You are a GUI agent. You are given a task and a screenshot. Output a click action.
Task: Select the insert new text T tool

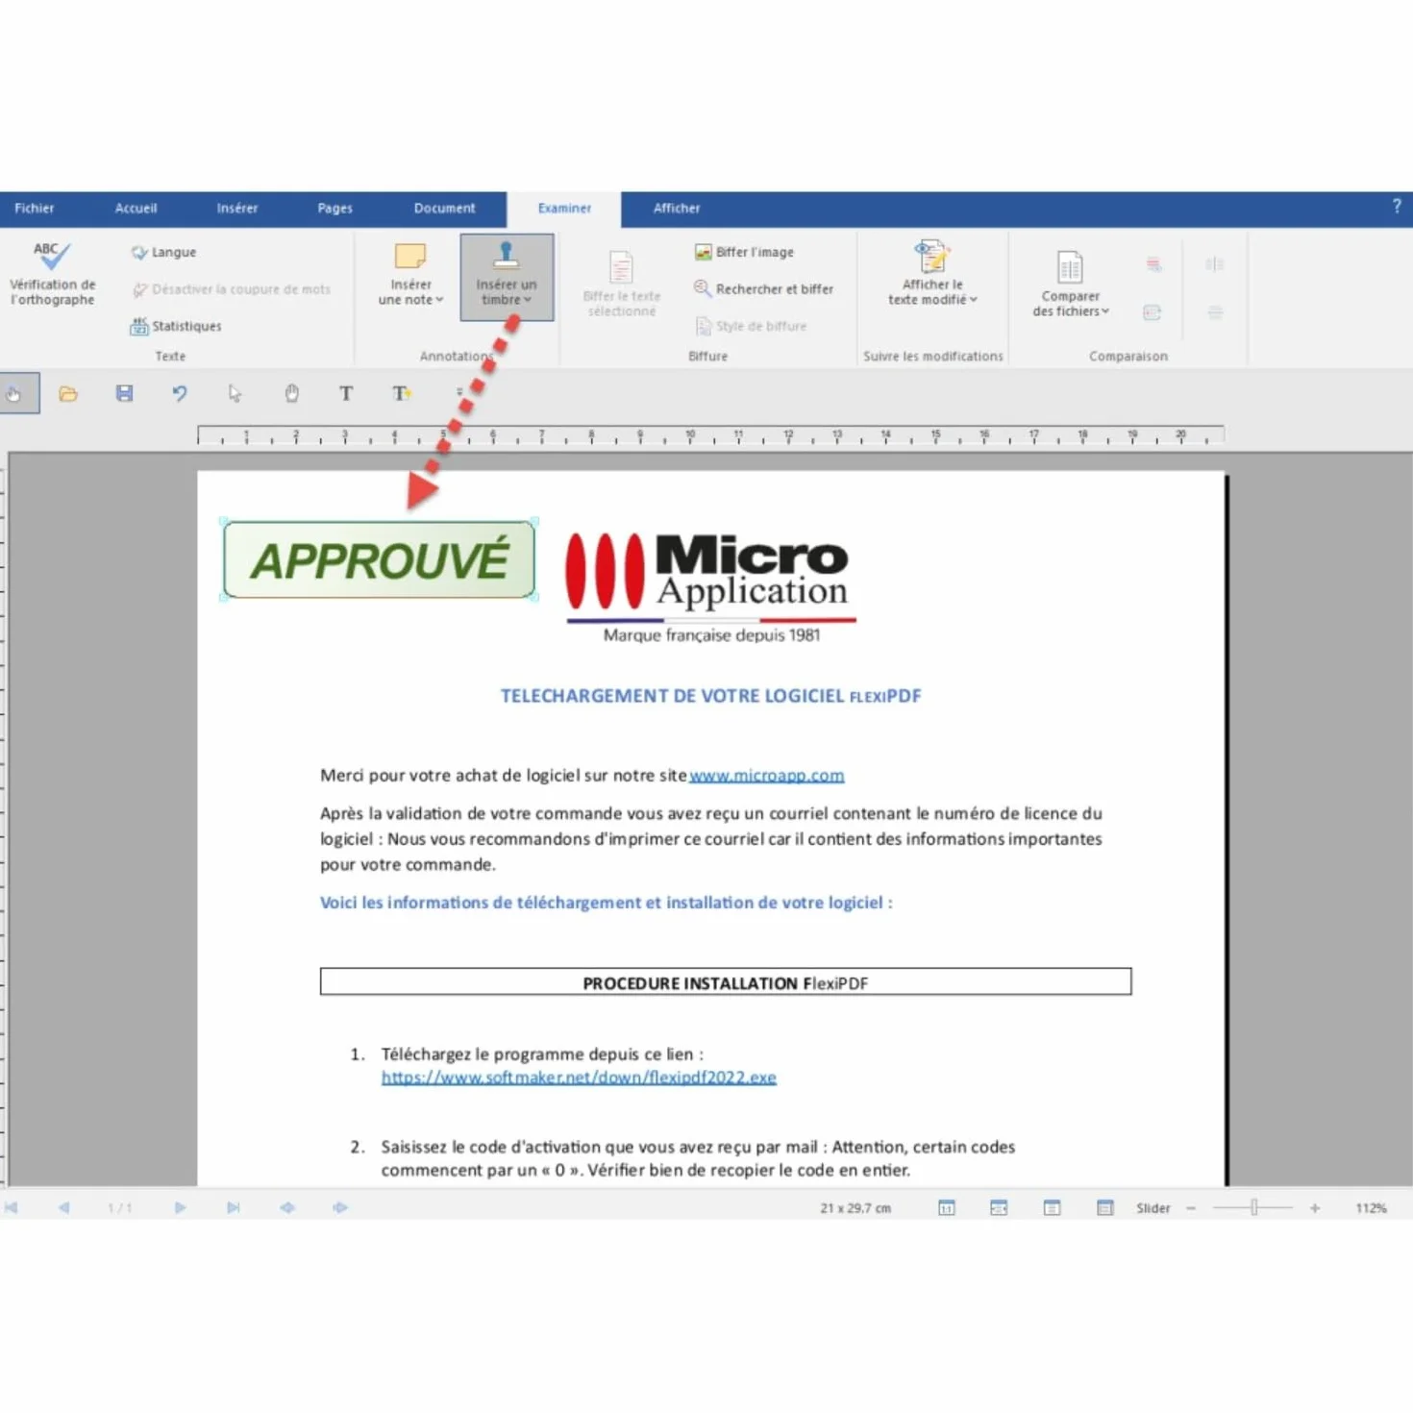coord(402,393)
